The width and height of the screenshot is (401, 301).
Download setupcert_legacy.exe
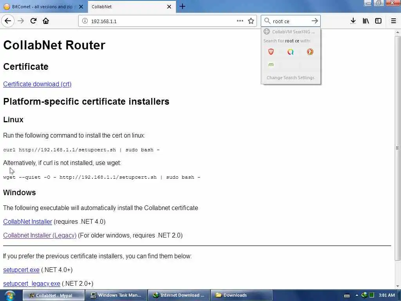click(32, 284)
